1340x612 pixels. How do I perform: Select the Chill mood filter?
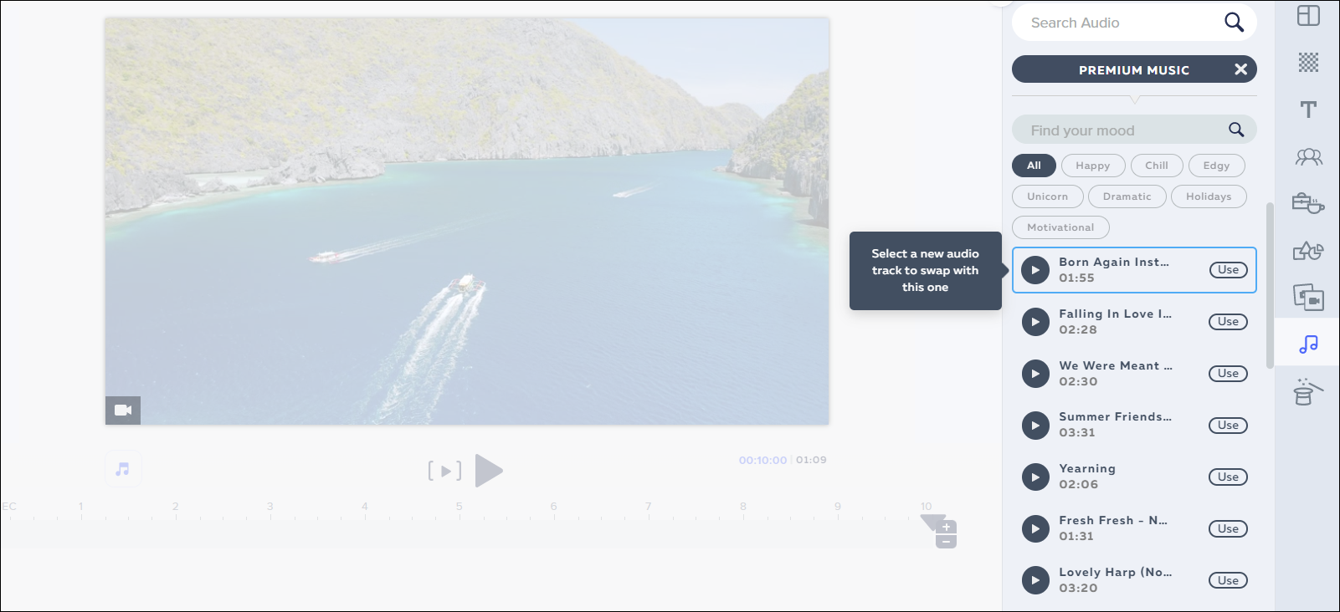point(1156,166)
